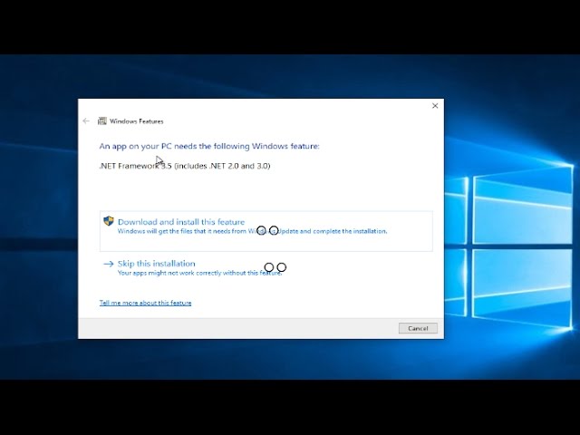Click the back arrow in Windows Features
580x435 pixels.
point(86,121)
